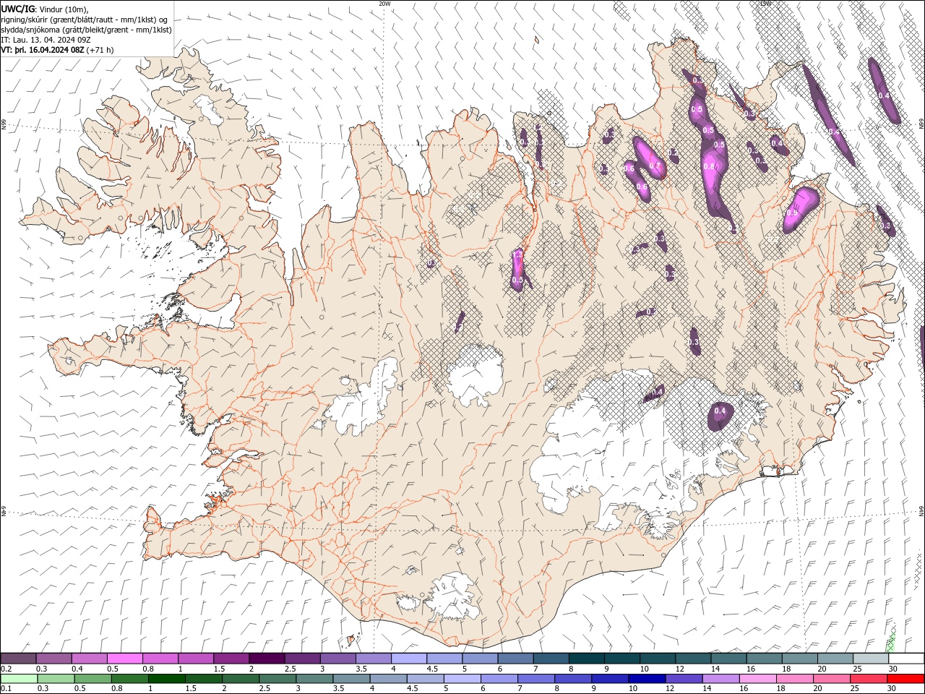Click the '12' label under the snow legend
The width and height of the screenshot is (925, 694).
click(x=680, y=669)
